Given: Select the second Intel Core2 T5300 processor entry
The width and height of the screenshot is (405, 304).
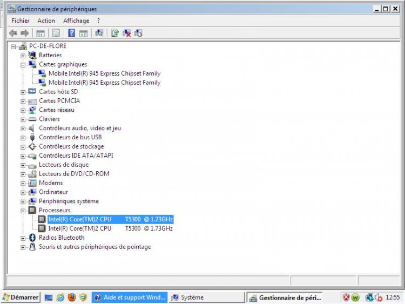Looking at the screenshot, I should (111, 228).
